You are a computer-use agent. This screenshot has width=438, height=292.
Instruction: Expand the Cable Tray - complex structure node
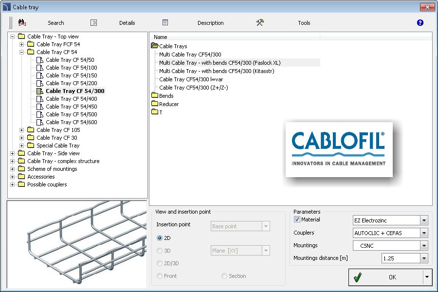click(x=12, y=161)
